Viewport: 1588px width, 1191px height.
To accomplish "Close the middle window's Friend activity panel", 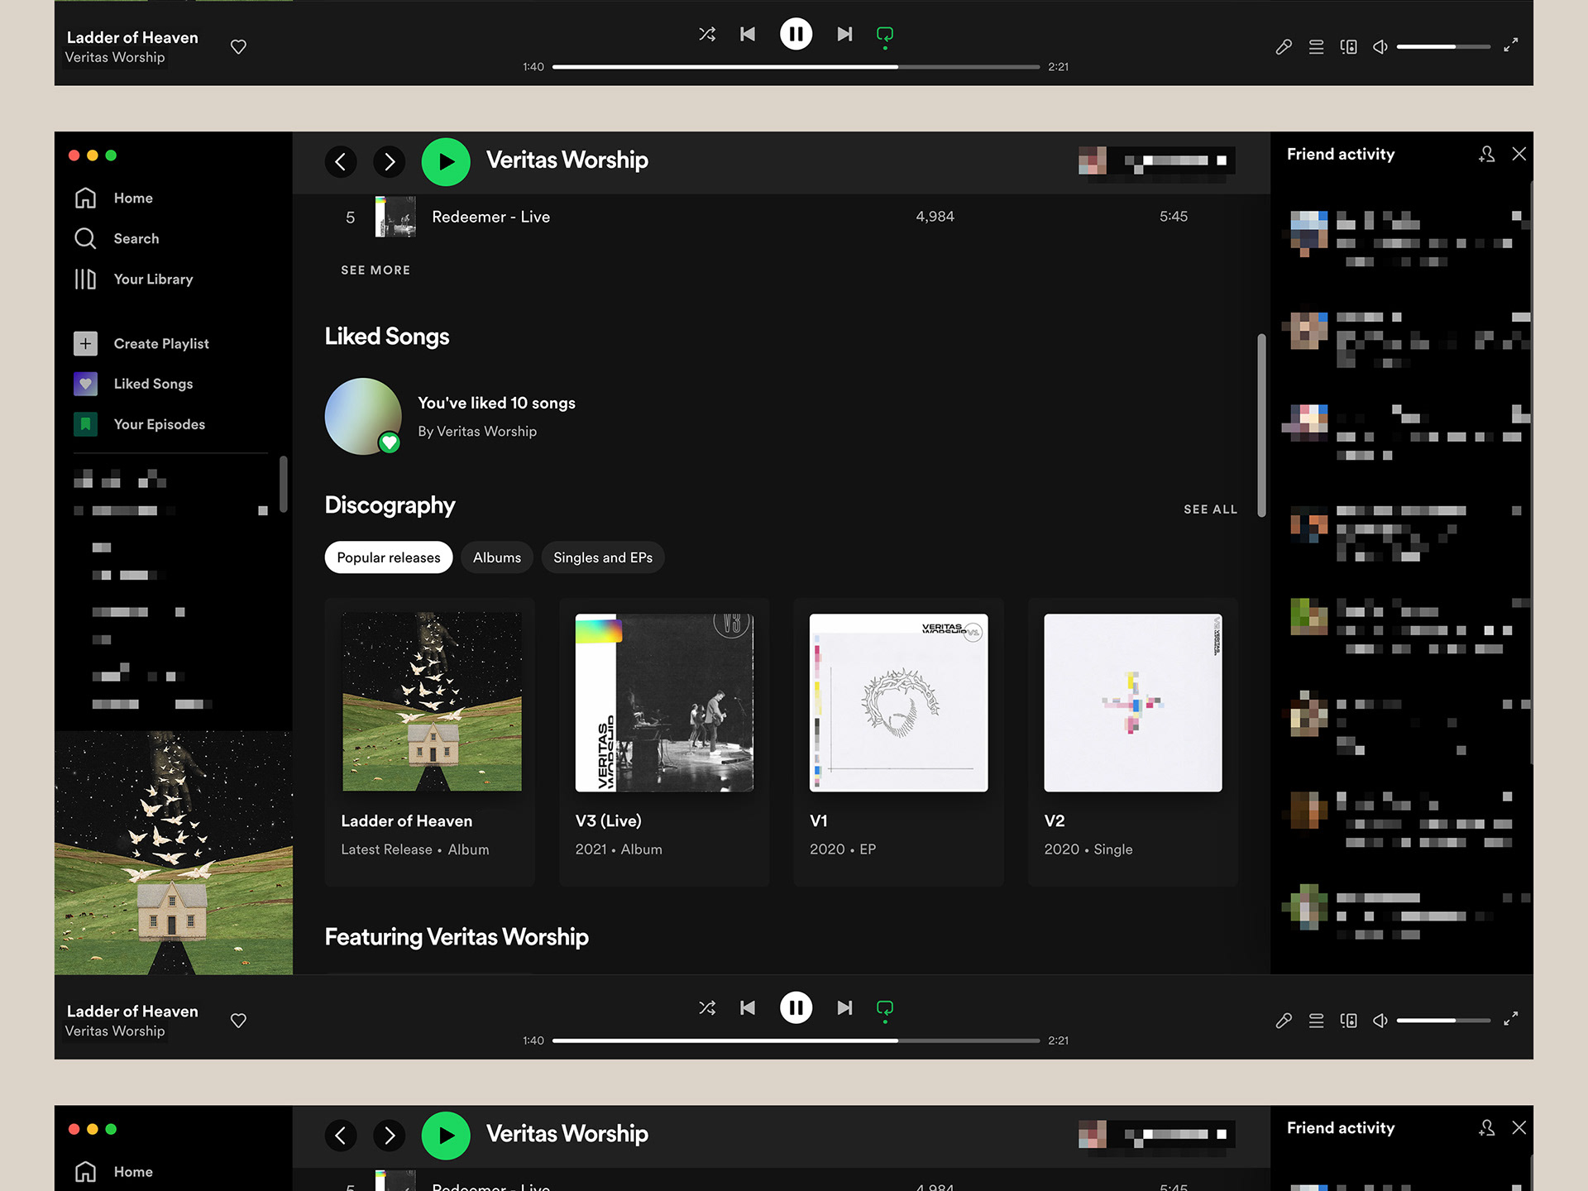I will click(x=1519, y=155).
